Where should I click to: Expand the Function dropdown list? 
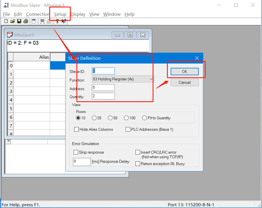(151, 79)
